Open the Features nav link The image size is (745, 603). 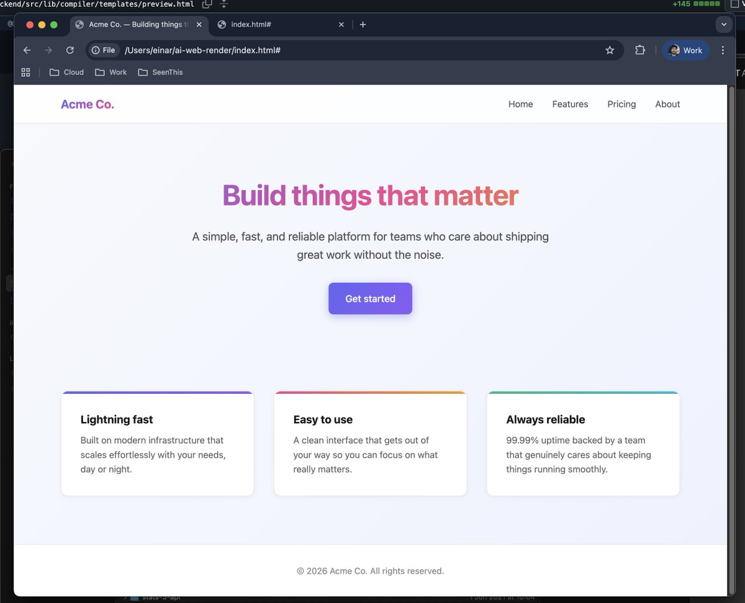pyautogui.click(x=570, y=104)
